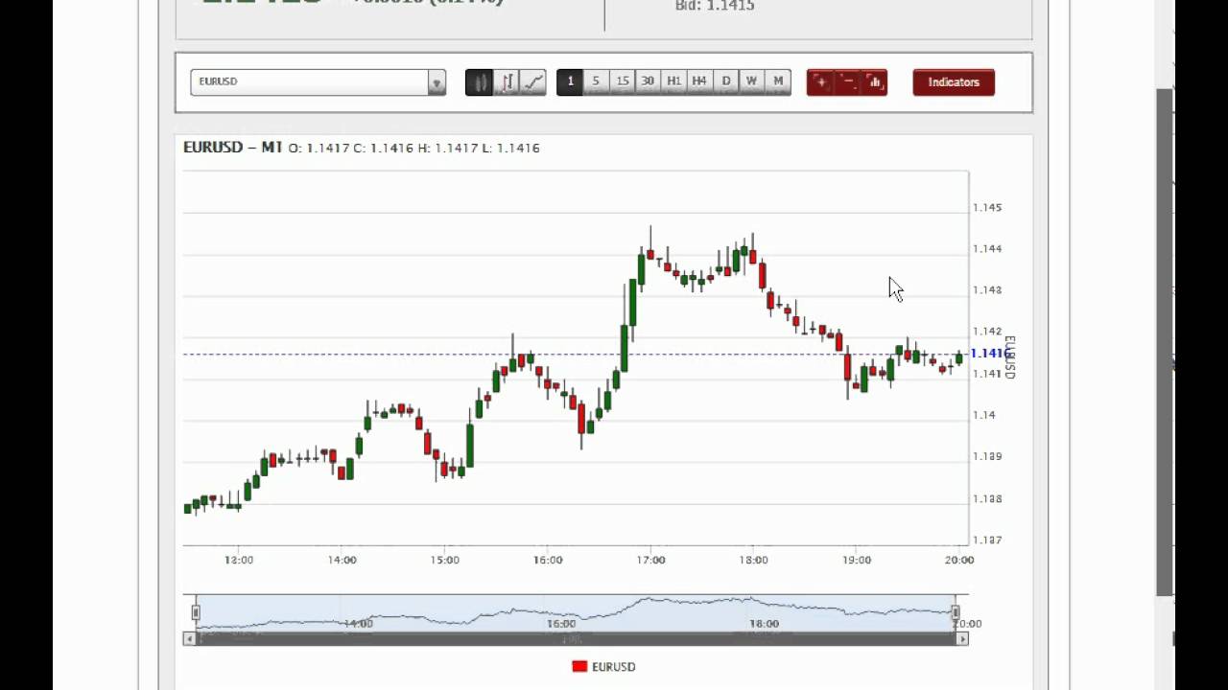Click the 1.14 price axis label
The height and width of the screenshot is (690, 1228).
click(984, 415)
